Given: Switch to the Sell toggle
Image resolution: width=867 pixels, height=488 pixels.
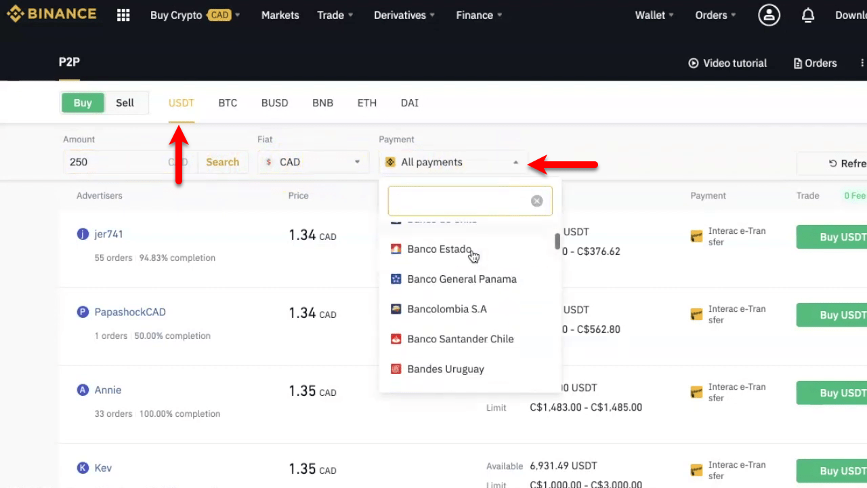Looking at the screenshot, I should coord(125,103).
